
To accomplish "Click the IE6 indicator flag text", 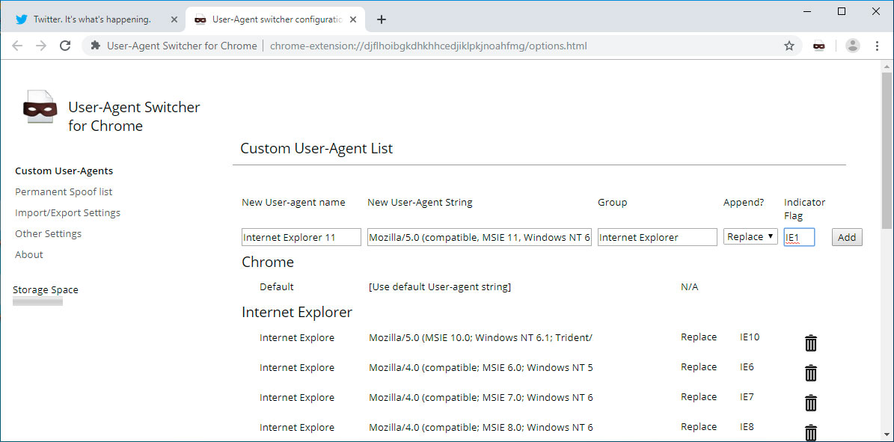I will tap(747, 366).
